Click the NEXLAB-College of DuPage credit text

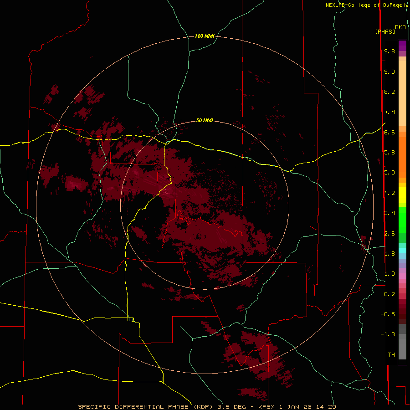coord(364,5)
